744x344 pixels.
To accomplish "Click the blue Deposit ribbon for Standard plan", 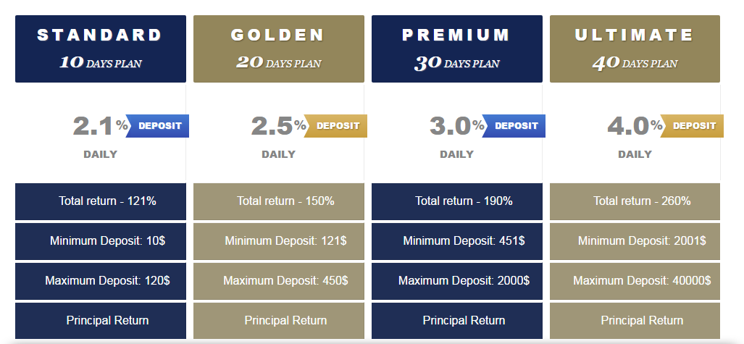I will [157, 126].
